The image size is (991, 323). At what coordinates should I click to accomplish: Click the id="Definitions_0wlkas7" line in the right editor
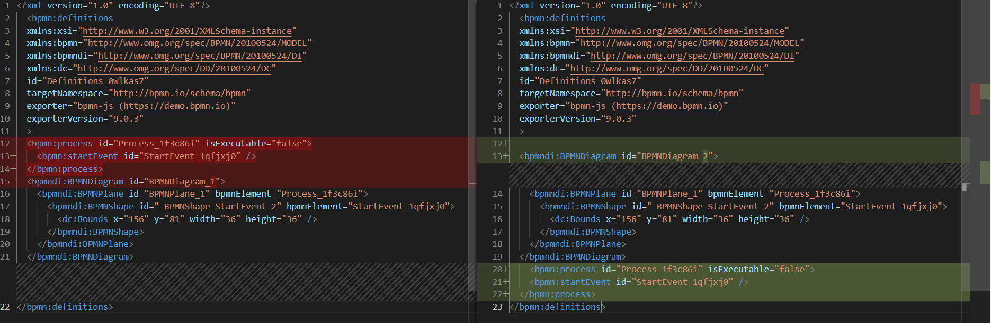point(580,81)
